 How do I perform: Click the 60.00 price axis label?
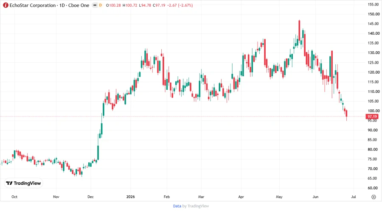pyautogui.click(x=373, y=188)
